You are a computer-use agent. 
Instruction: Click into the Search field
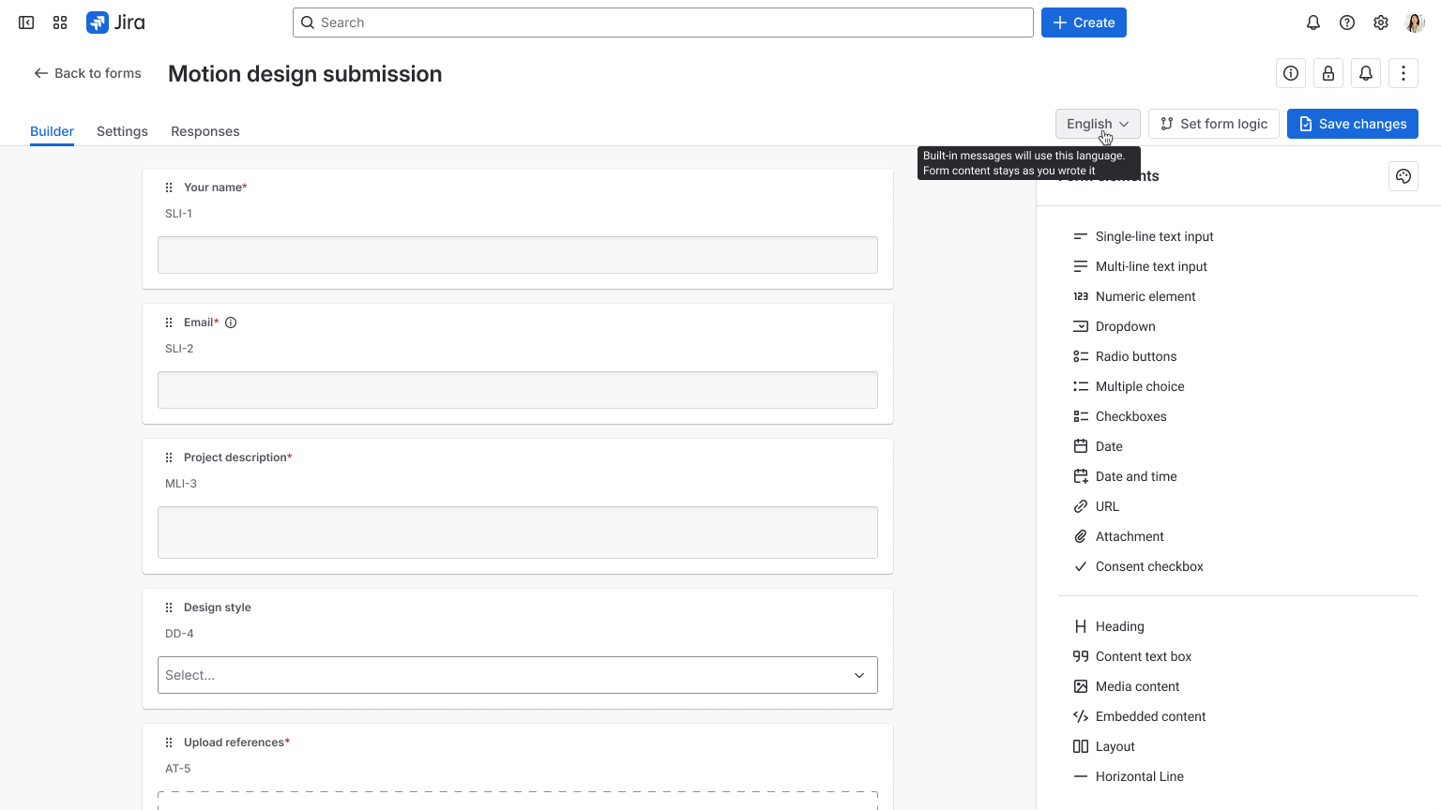coord(663,22)
